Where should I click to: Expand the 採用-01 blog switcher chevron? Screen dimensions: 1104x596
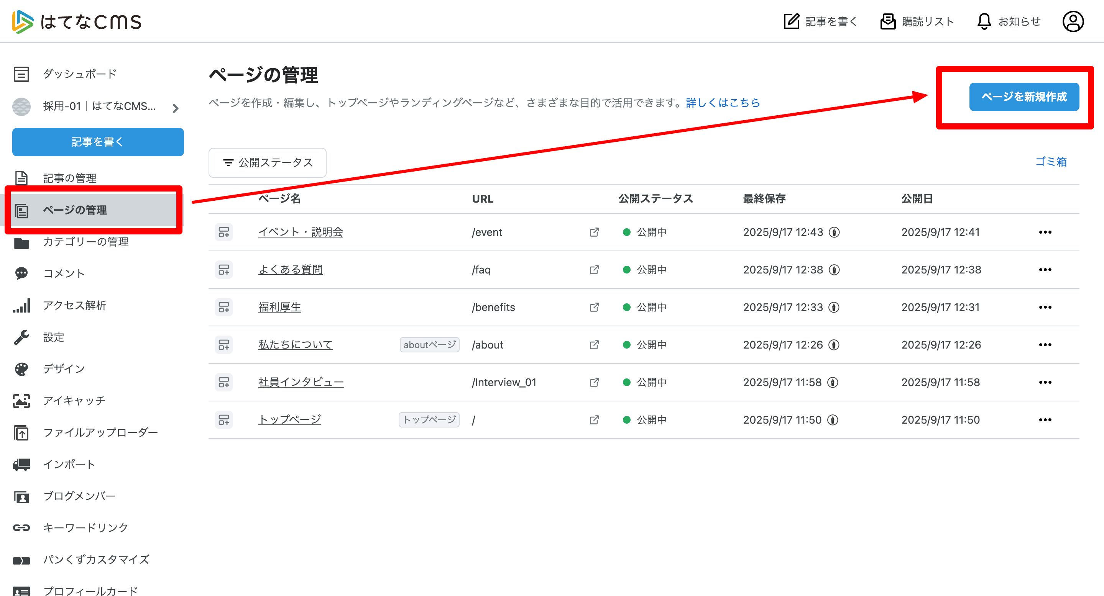tap(175, 108)
